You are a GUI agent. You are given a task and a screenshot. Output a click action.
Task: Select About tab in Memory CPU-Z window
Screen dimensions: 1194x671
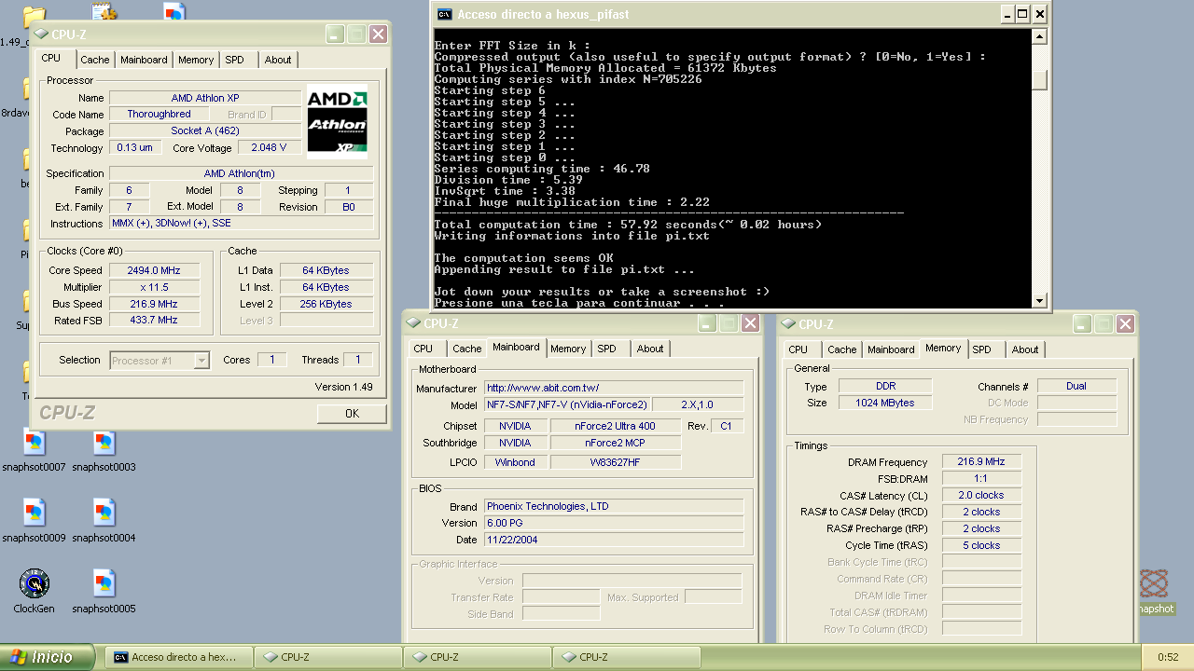[x=1025, y=349]
